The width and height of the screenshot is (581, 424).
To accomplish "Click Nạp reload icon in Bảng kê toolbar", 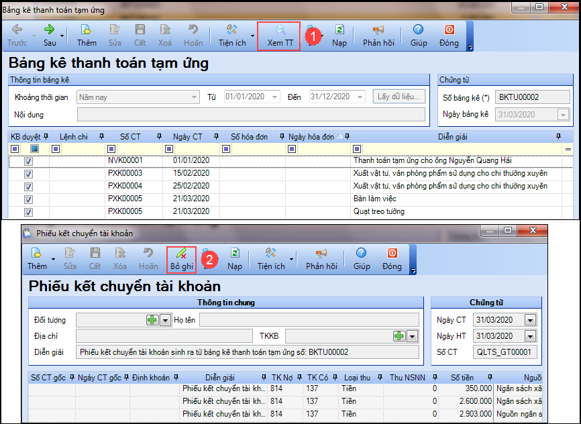I will pyautogui.click(x=339, y=30).
